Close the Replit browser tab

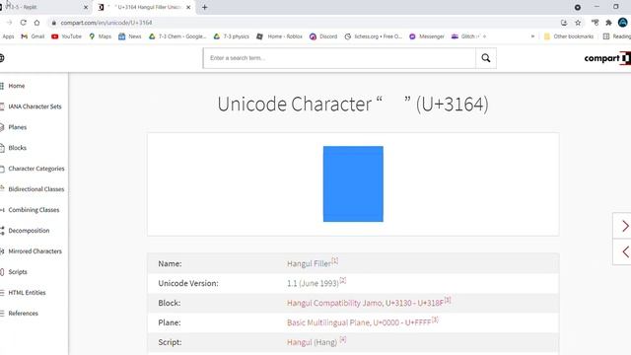86,7
